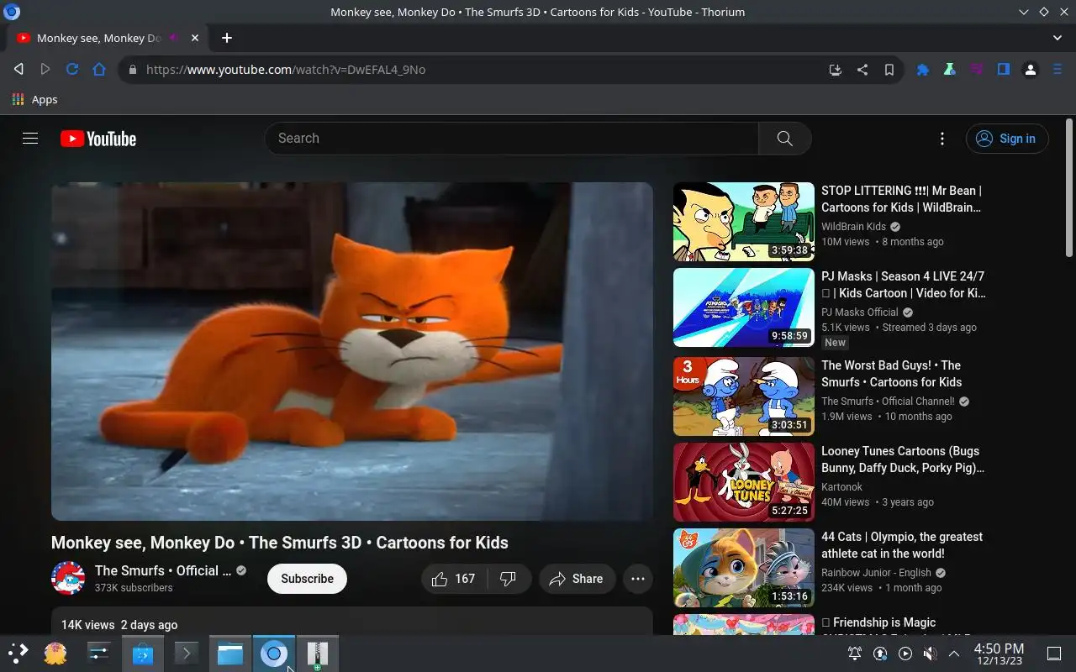Click the video title text

pos(279,543)
